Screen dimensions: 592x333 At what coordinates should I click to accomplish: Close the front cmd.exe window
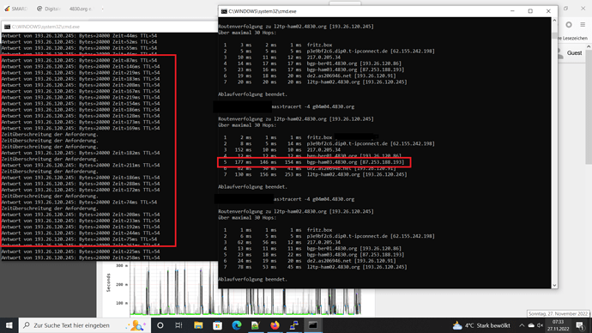[x=548, y=11]
